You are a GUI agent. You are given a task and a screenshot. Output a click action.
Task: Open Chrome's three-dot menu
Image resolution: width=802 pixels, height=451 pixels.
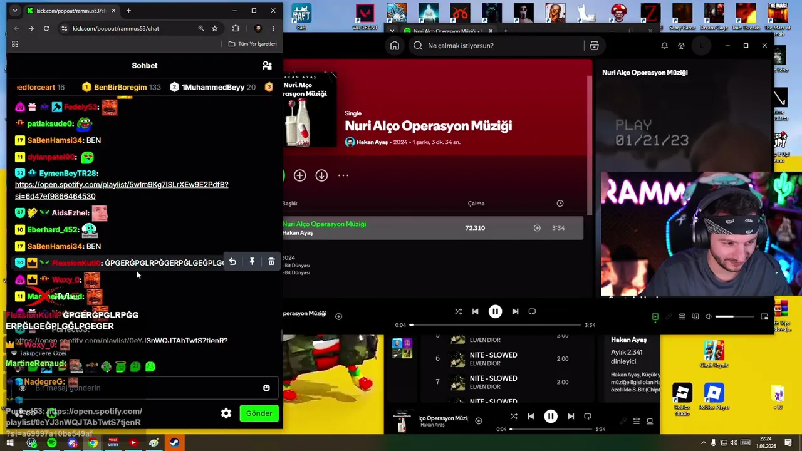273,28
